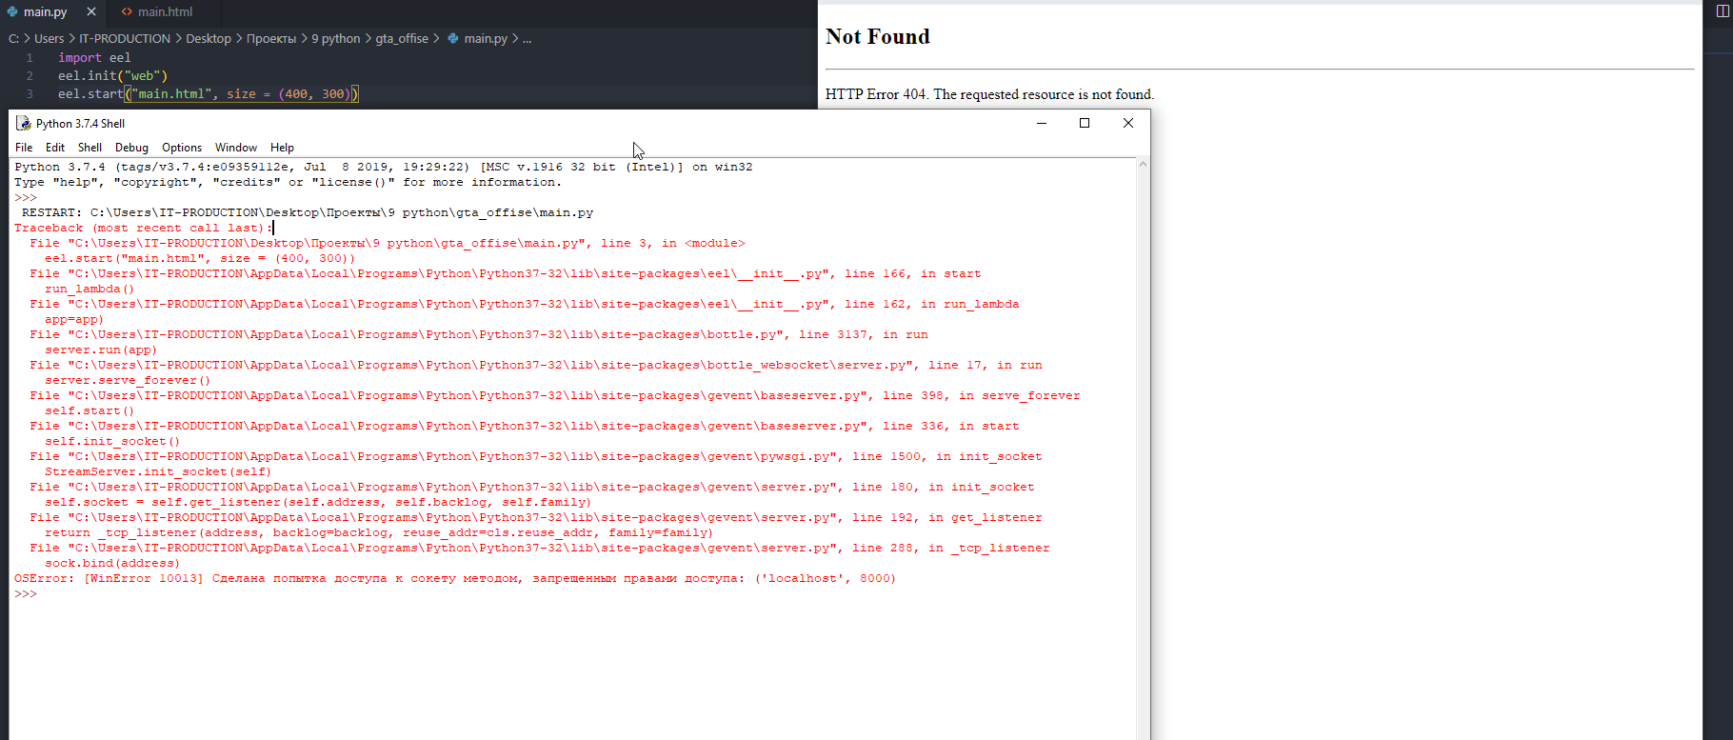This screenshot has width=1733, height=740.
Task: Click the server.serve_forever() traceback line
Action: (x=128, y=380)
